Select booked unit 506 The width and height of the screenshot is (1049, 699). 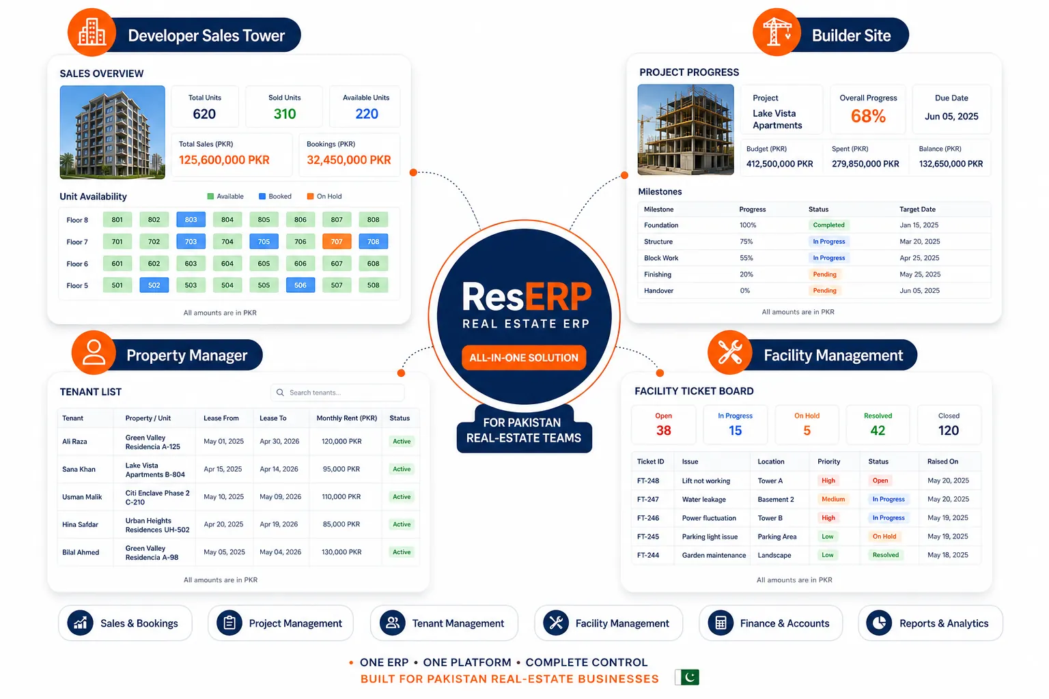[x=300, y=285]
